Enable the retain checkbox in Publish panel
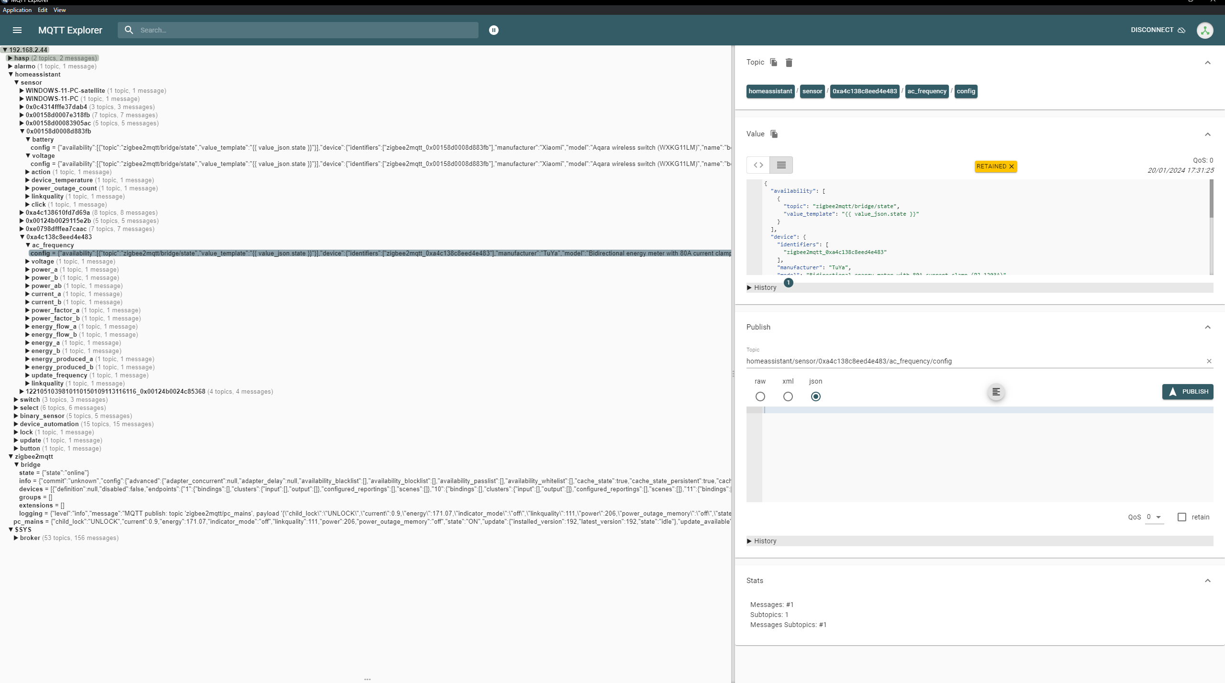 1182,517
